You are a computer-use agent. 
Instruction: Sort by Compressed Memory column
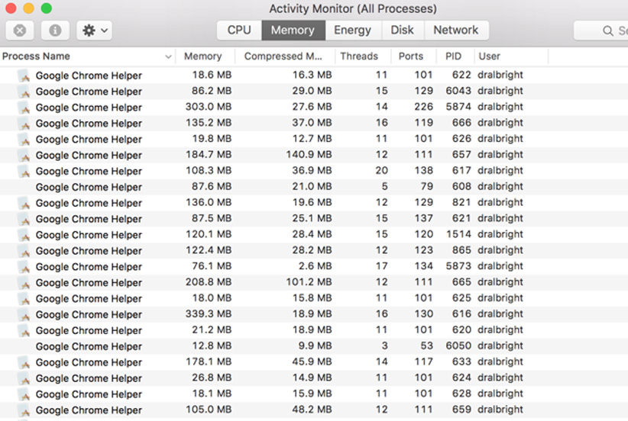(x=283, y=56)
